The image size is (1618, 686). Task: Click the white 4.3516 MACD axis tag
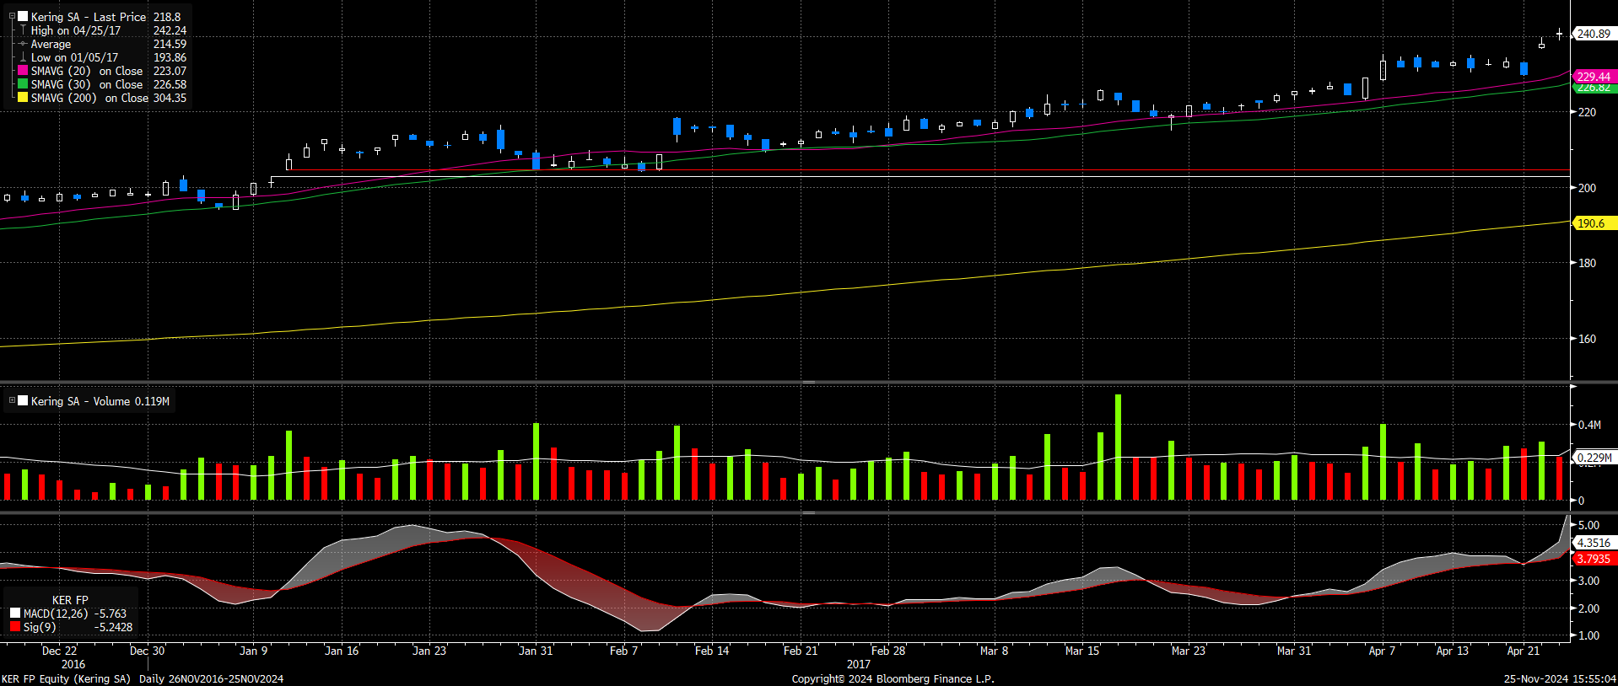pyautogui.click(x=1594, y=543)
